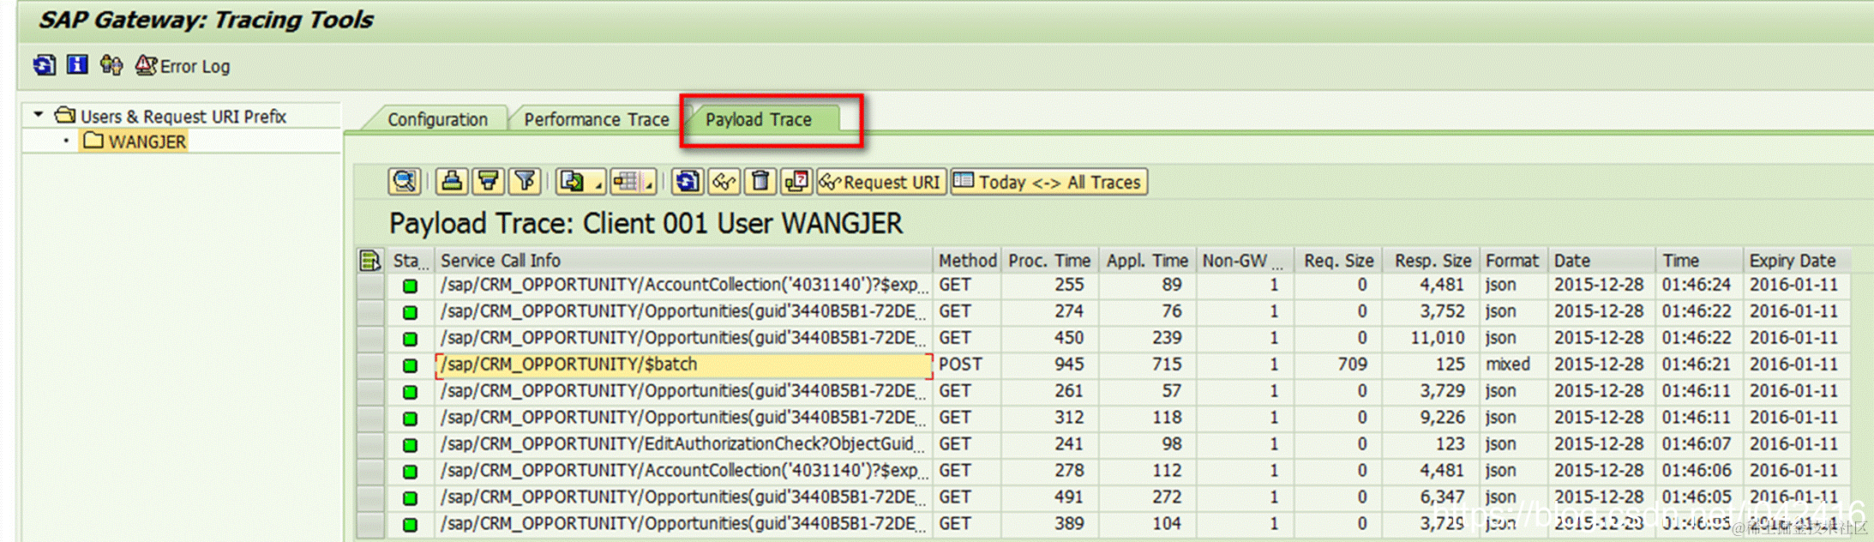Click the select-all icon at table corner
This screenshot has width=1874, height=542.
(x=369, y=260)
